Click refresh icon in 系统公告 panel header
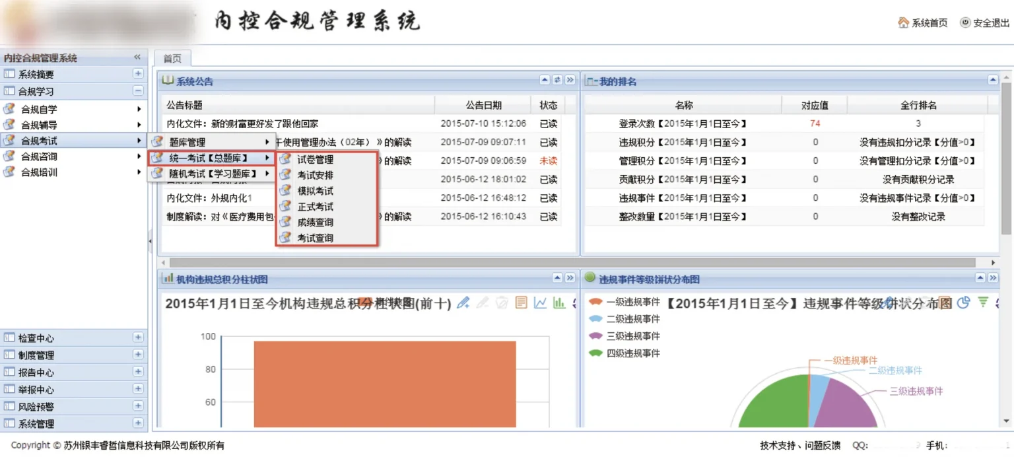1014x457 pixels. (x=557, y=80)
